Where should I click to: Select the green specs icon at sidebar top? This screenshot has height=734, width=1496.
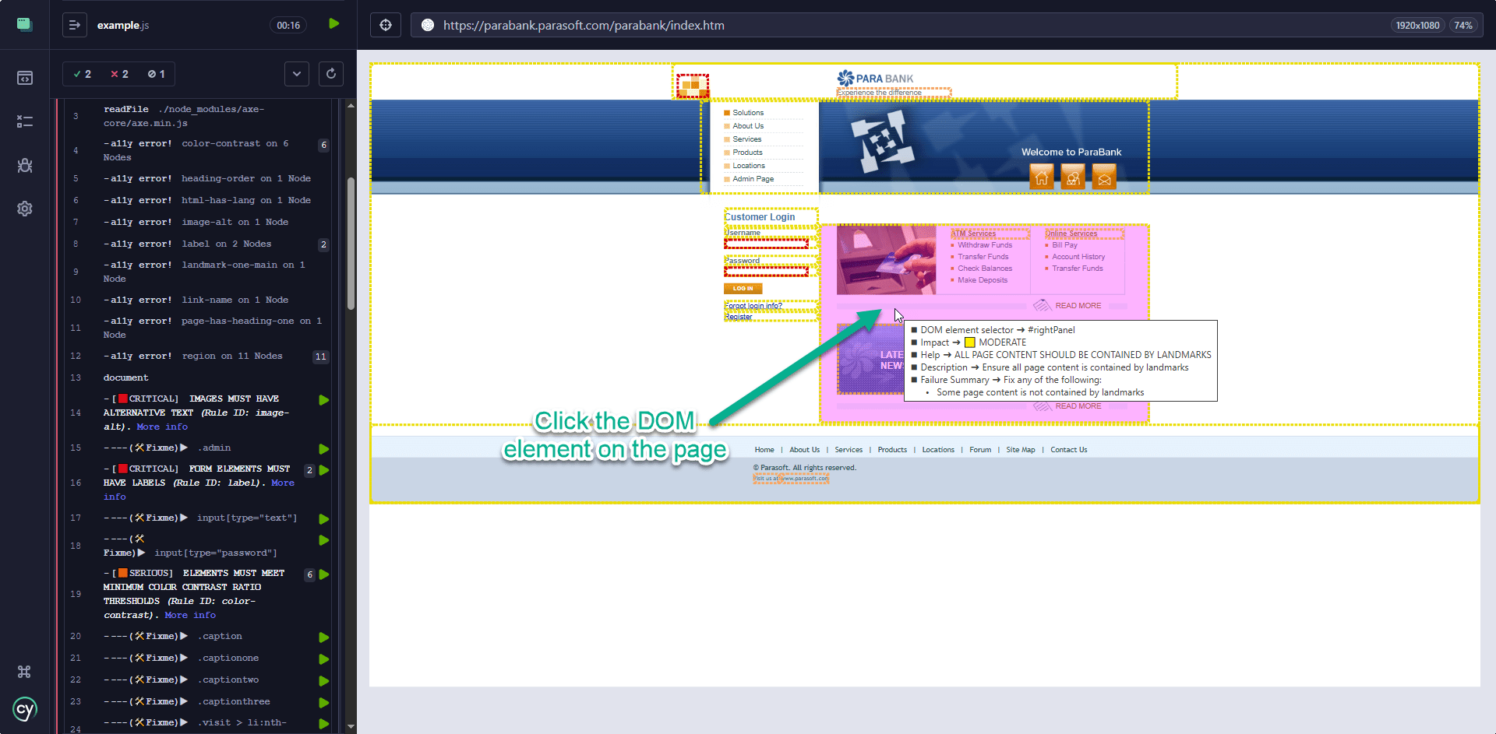coord(24,24)
